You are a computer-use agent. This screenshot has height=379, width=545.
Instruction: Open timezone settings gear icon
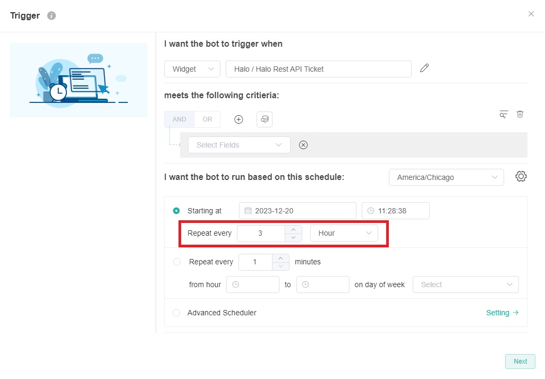point(521,177)
